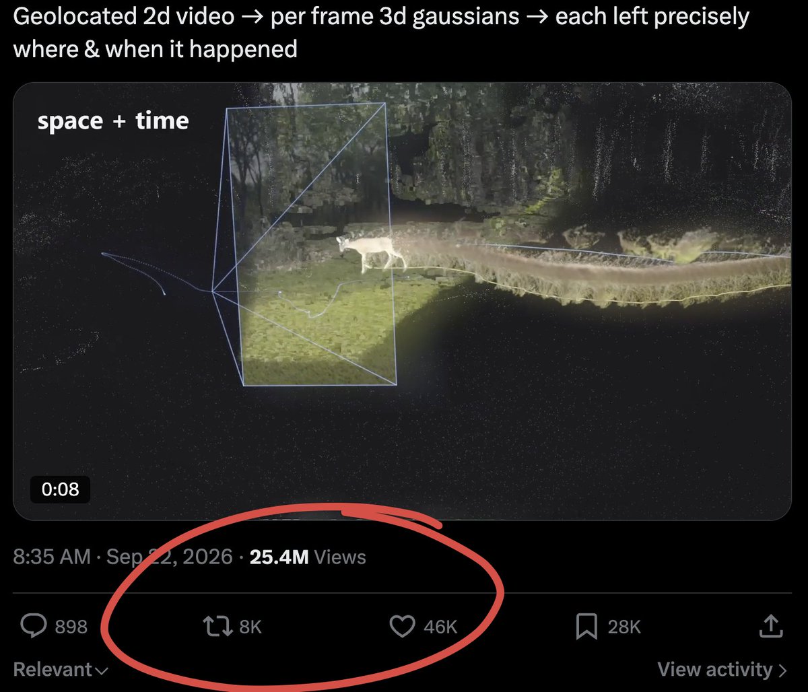Open the Relevant reply sorting dropdown
The image size is (808, 692).
point(60,670)
